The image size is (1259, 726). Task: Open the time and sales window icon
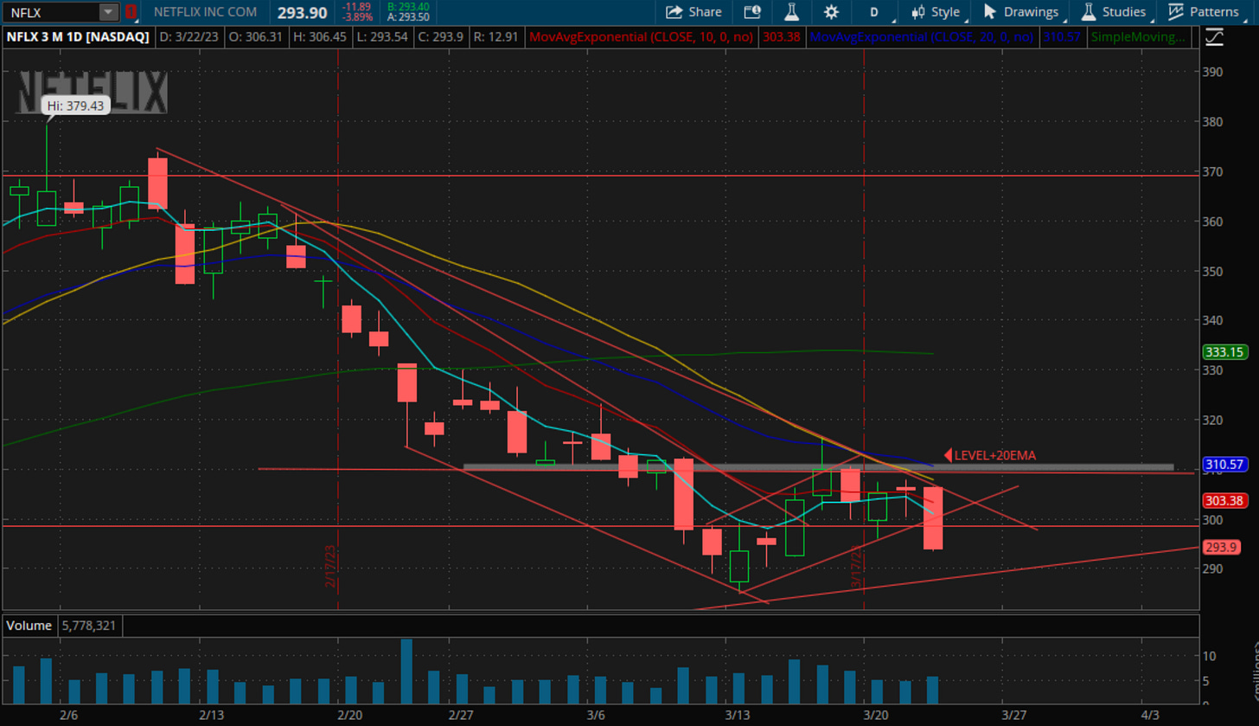point(751,12)
